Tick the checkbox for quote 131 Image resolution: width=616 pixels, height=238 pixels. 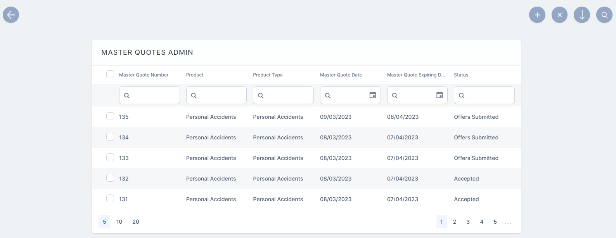pos(110,198)
